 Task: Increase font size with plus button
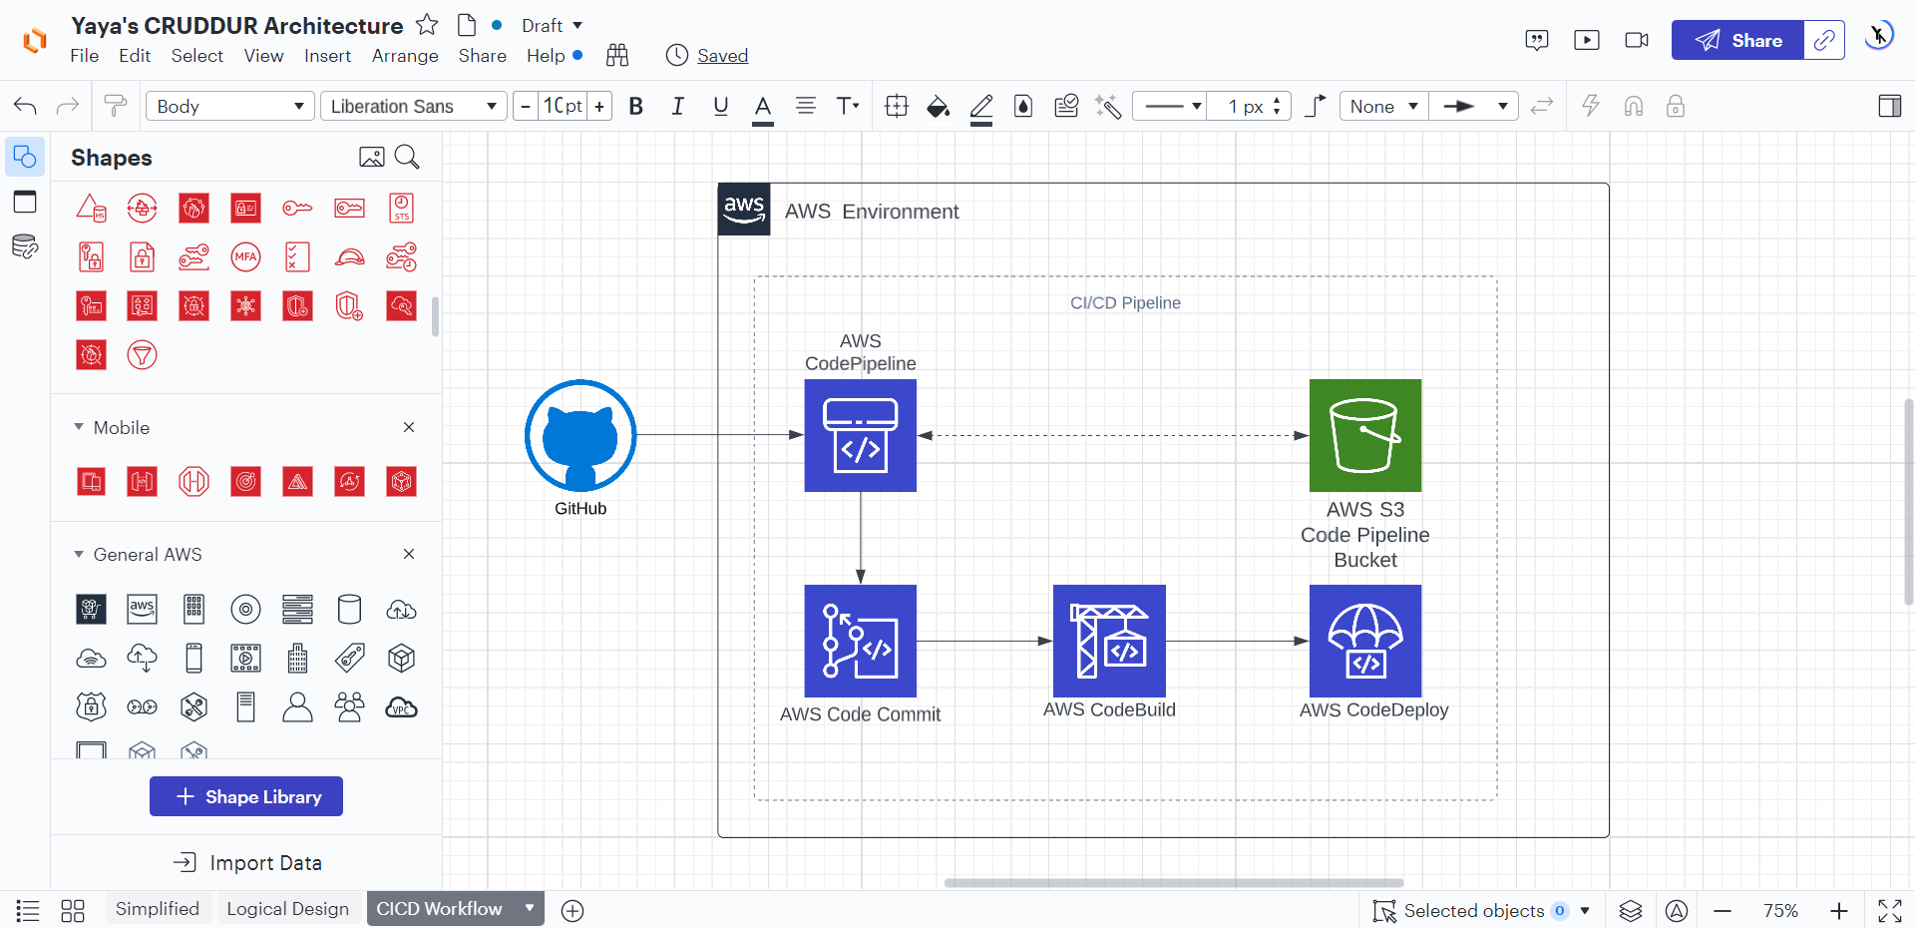pos(599,106)
